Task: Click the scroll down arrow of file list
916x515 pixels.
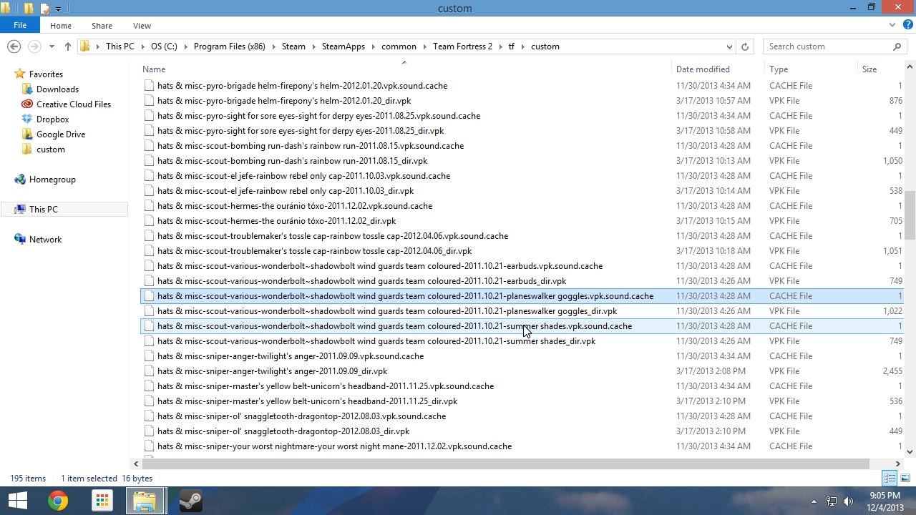Action: [x=910, y=452]
